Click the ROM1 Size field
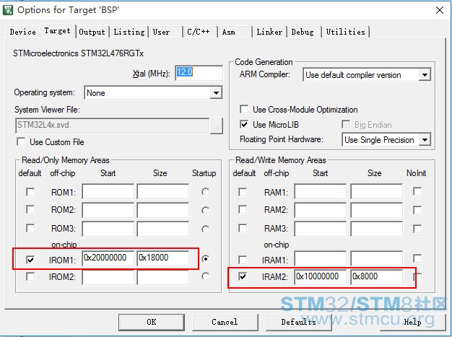 point(163,191)
